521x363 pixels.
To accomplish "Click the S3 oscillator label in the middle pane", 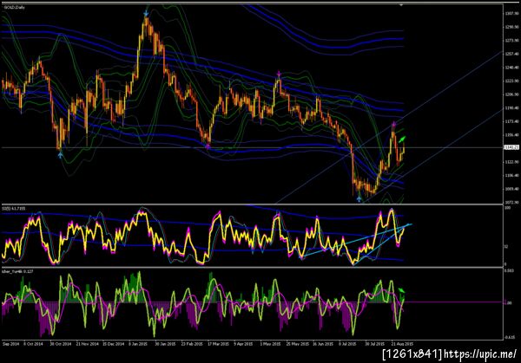I will 14,209.
